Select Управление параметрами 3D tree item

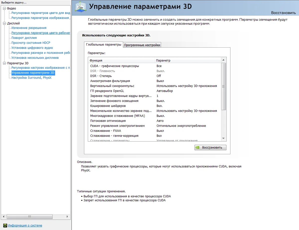(x=33, y=73)
